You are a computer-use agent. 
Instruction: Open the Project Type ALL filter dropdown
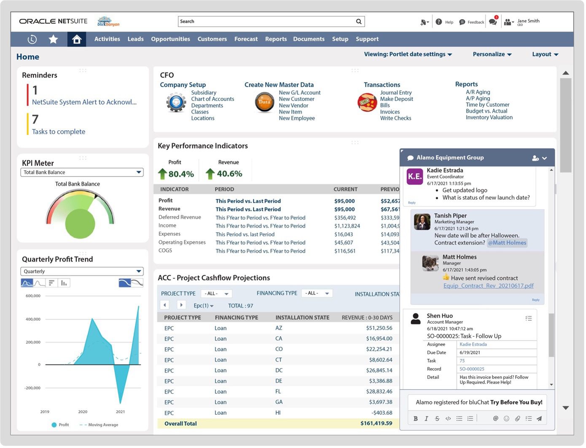(x=216, y=294)
